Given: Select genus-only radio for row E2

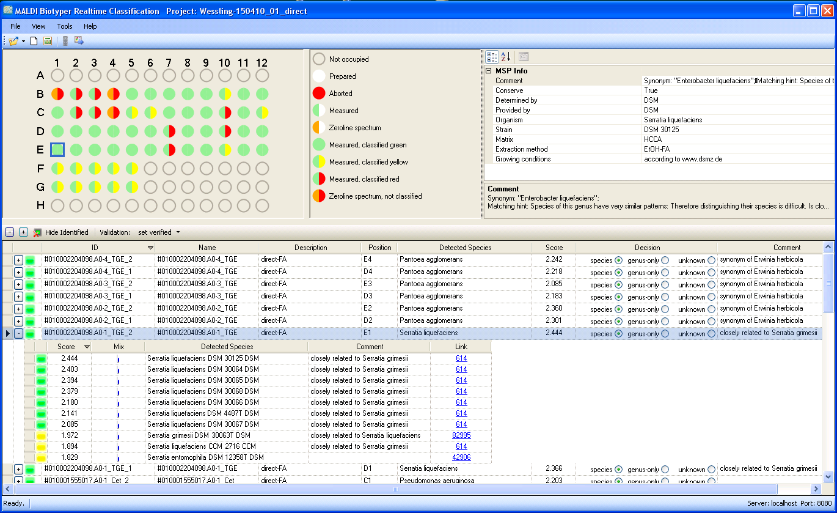Looking at the screenshot, I should 665,309.
